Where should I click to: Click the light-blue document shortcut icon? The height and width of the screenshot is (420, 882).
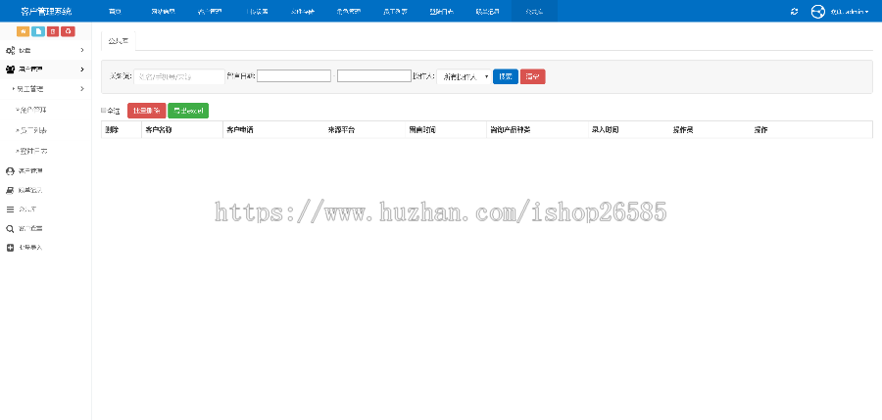38,31
